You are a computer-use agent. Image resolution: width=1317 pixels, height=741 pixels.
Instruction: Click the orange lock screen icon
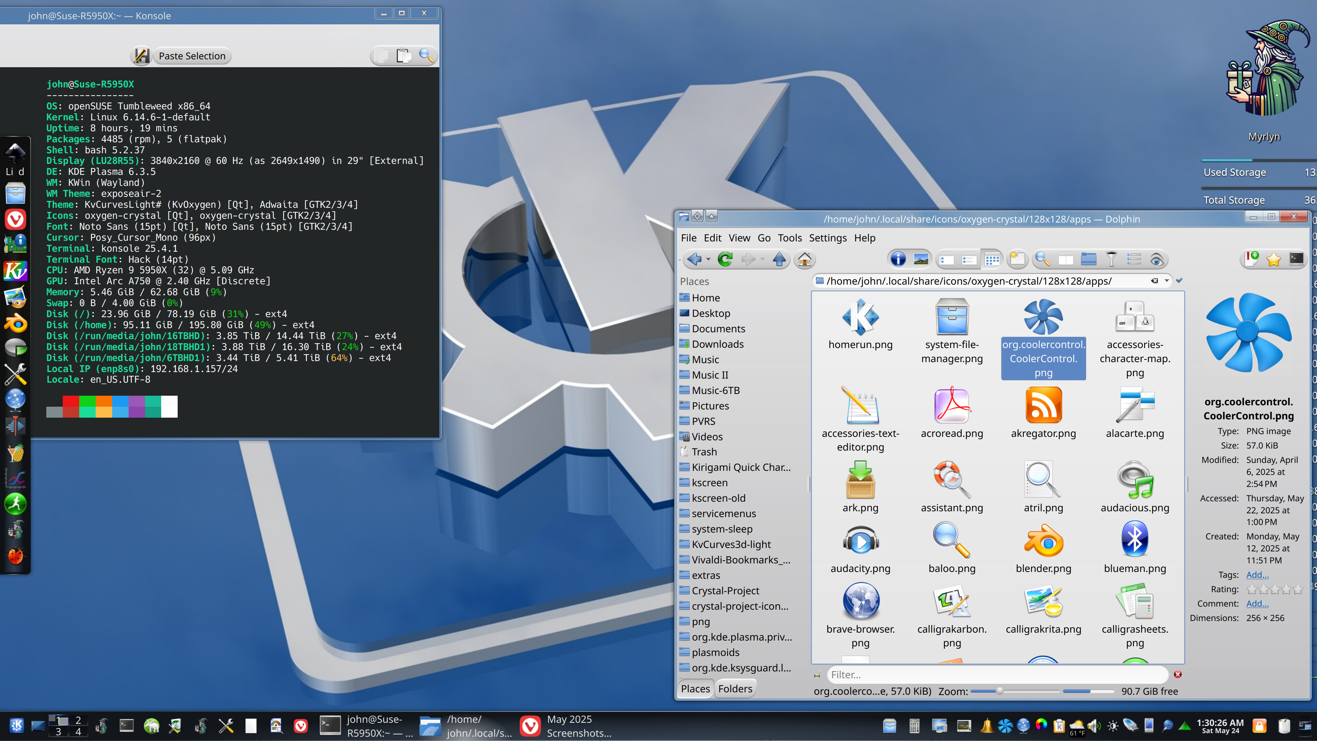(1259, 726)
